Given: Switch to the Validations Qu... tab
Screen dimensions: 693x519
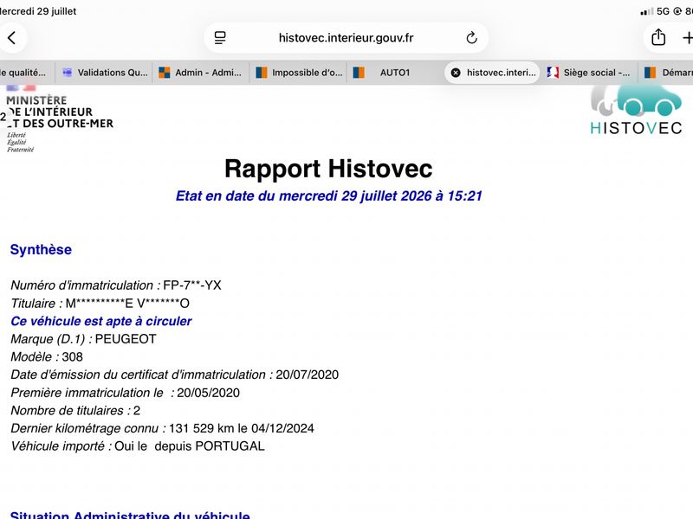Looking at the screenshot, I should [105, 73].
